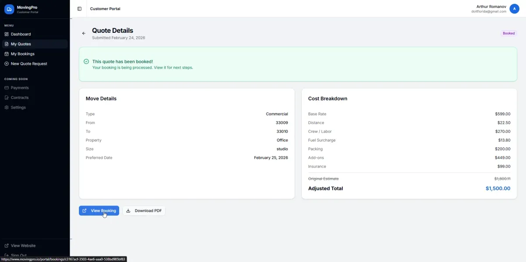
Task: Click the Settings gear icon
Action: click(x=7, y=108)
